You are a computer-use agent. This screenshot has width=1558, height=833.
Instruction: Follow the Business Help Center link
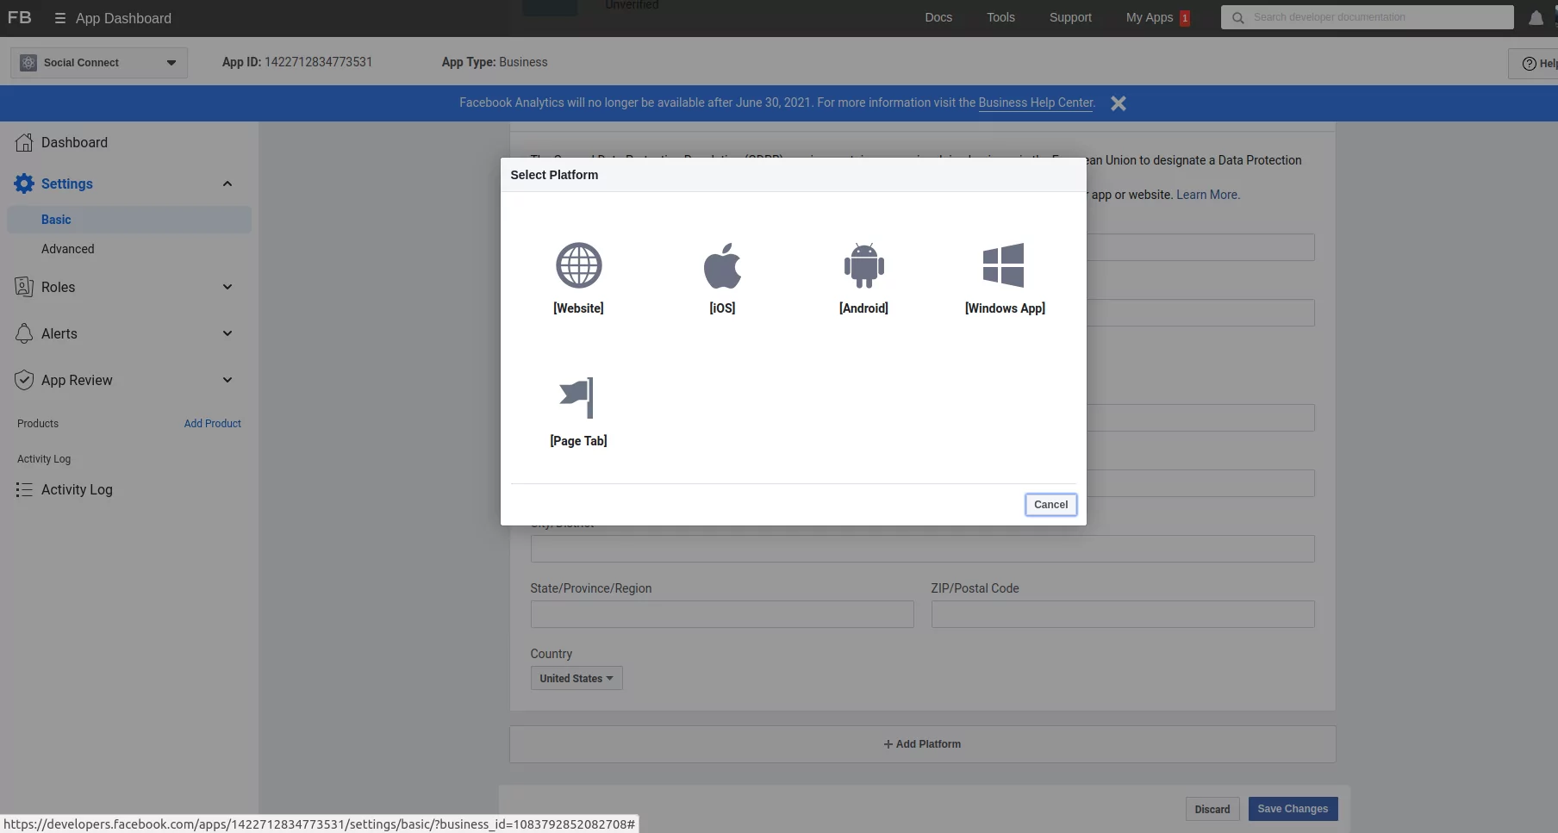[1035, 103]
